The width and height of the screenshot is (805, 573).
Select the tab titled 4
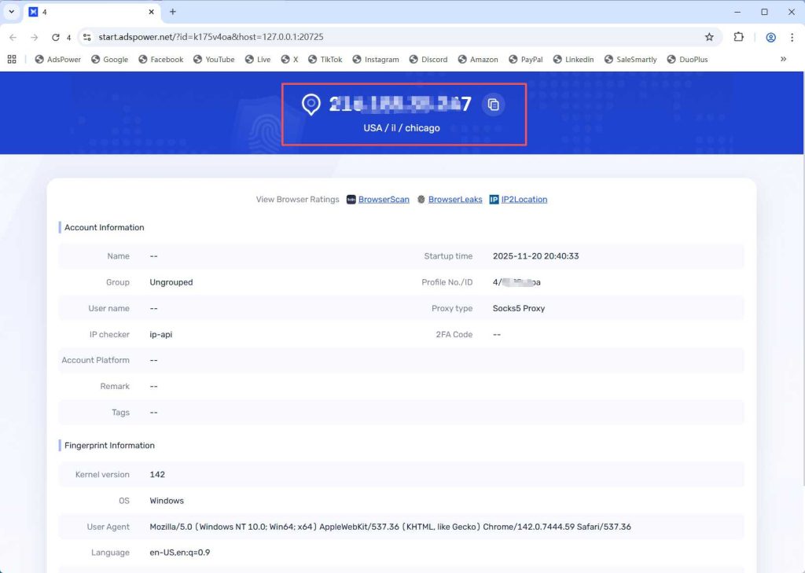(86, 12)
